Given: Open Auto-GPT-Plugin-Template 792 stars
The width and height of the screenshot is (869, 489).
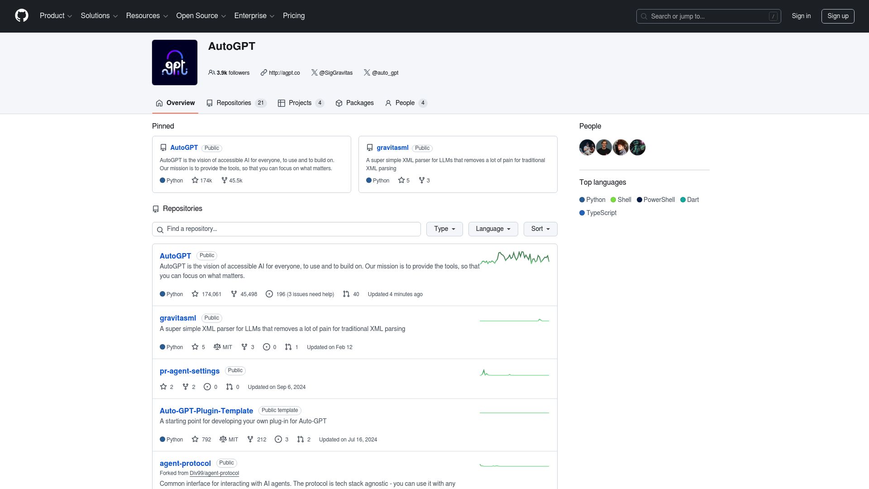Looking at the screenshot, I should coord(201,440).
